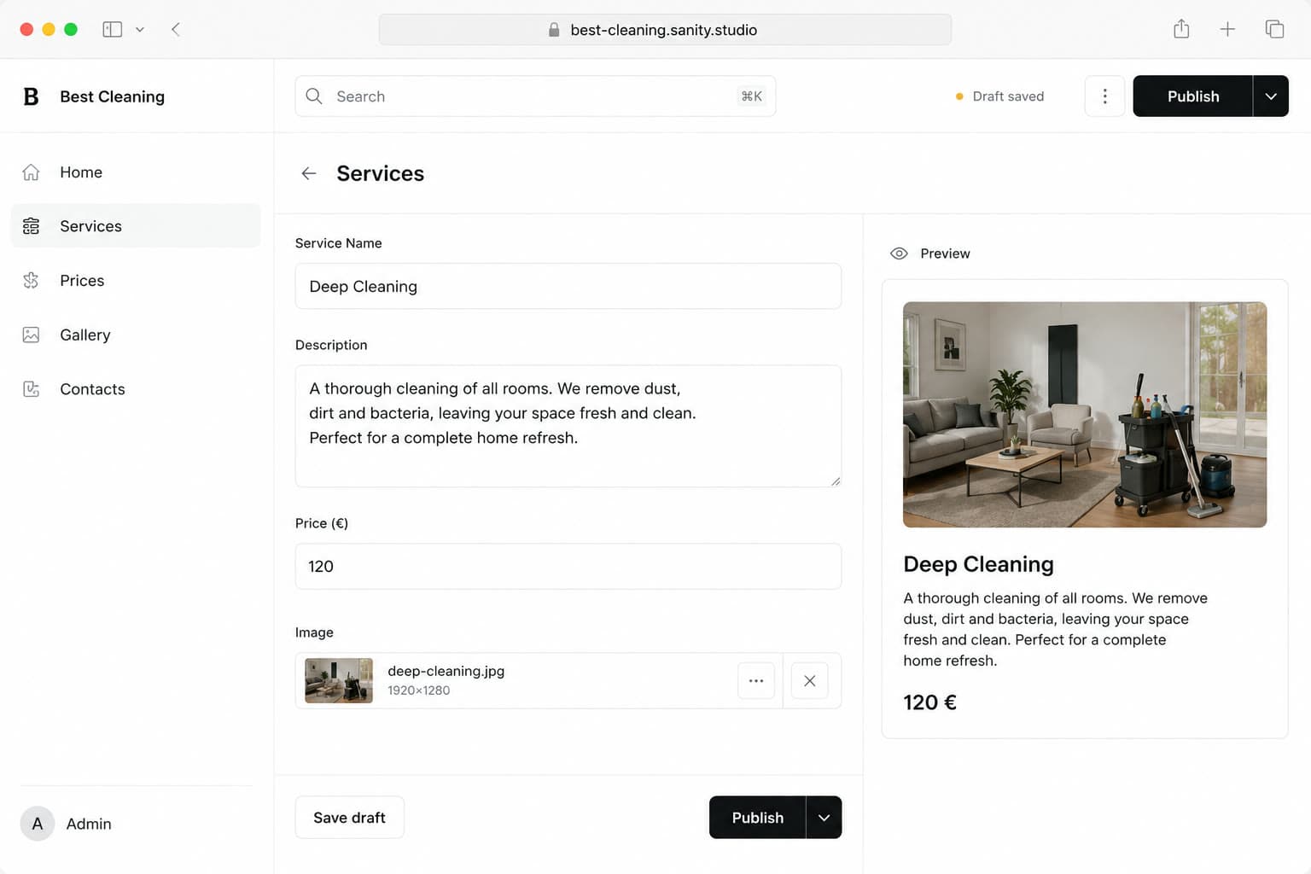Click the Save draft button
The width and height of the screenshot is (1311, 874).
[x=350, y=818]
